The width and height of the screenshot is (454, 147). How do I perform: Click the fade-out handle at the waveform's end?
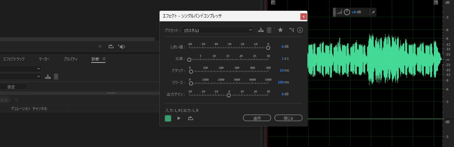(436, 2)
